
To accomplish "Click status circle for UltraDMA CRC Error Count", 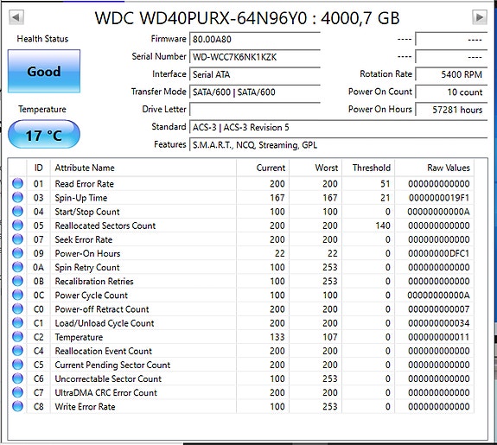I will pyautogui.click(x=18, y=392).
